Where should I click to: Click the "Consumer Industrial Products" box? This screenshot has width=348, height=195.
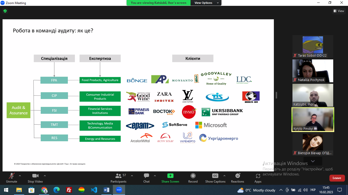pos(100,96)
